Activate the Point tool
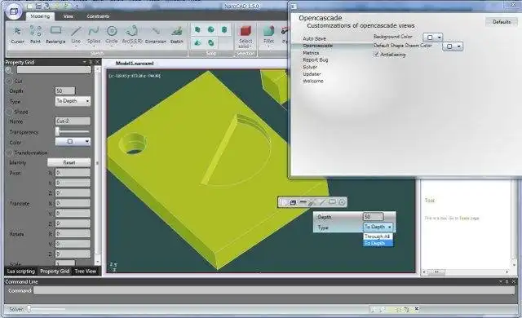Image resolution: width=522 pixels, height=318 pixels. [35, 34]
